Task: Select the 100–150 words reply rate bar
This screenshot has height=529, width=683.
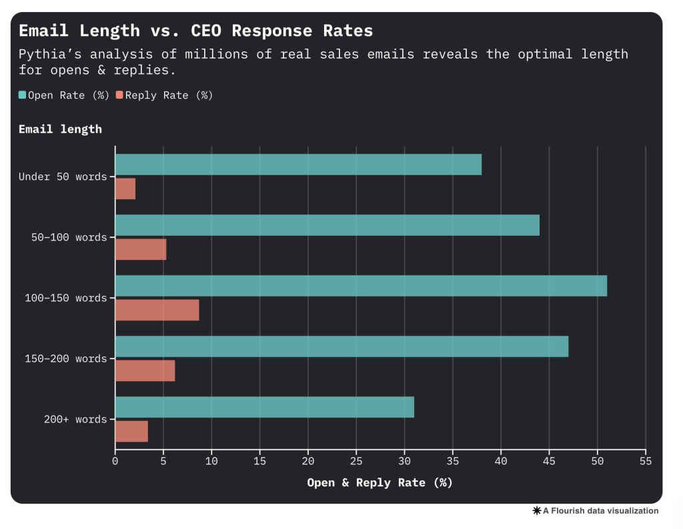Action: click(x=157, y=310)
